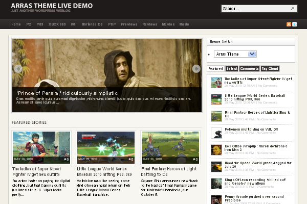The width and height of the screenshot is (307, 204).
Task: Click the Prince of Persia slideshow image
Action: click(107, 75)
